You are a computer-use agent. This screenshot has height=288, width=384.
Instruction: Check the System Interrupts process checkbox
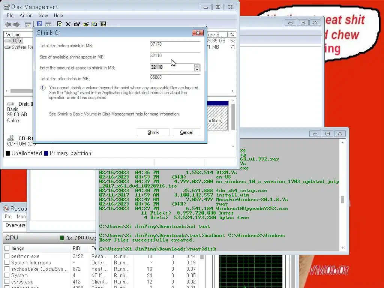7,262
